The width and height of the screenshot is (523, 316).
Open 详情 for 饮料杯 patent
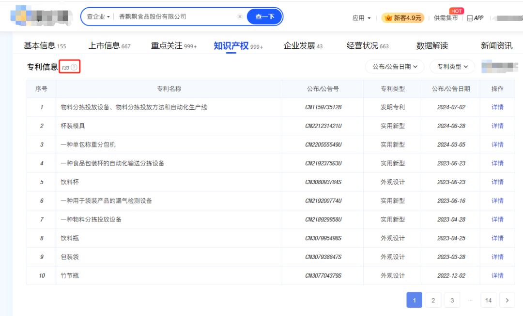497,182
